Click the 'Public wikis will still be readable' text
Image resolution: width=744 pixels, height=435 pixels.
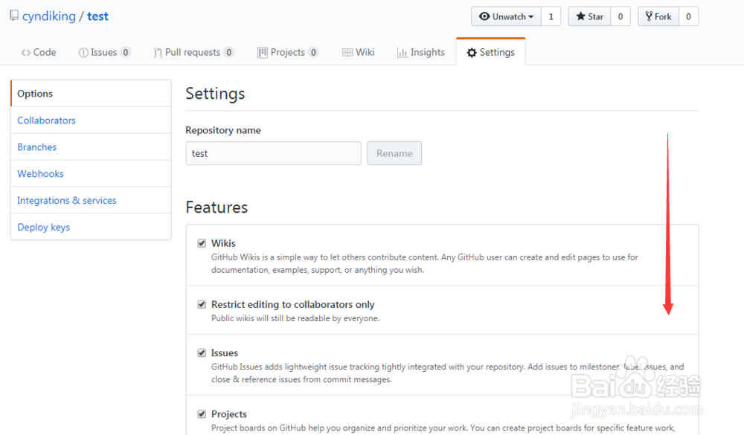click(x=295, y=318)
